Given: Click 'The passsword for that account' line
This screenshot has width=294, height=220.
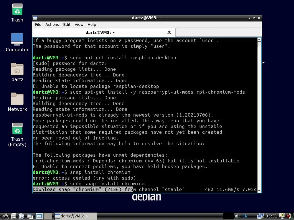Looking at the screenshot, I should tap(101, 46).
